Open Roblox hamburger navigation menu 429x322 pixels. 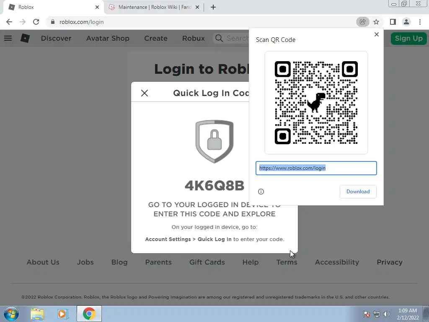pos(8,38)
